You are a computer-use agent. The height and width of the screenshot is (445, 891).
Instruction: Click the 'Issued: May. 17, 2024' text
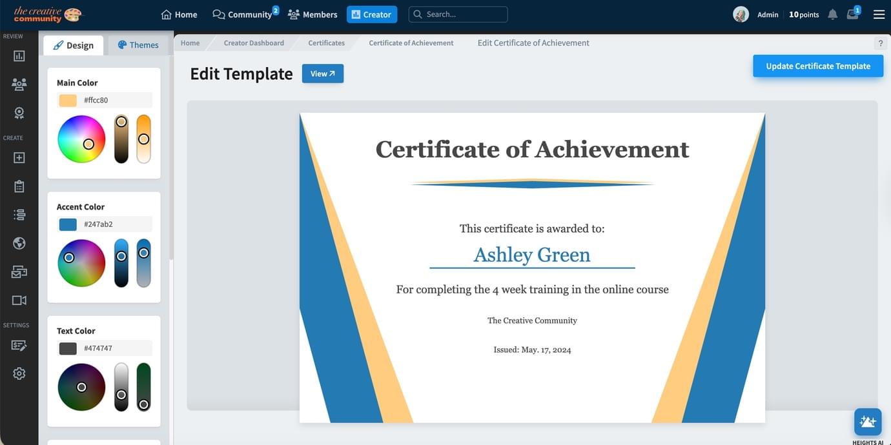coord(532,350)
